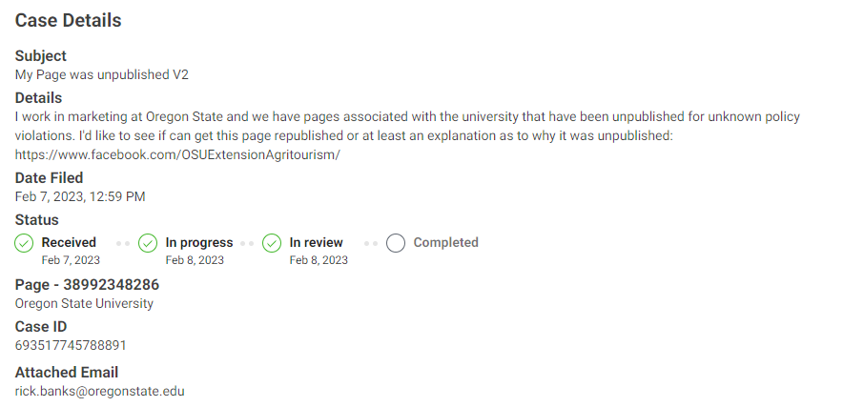The width and height of the screenshot is (864, 407).
Task: Click the rick.banks@oregonstate.edu email address
Action: [x=100, y=392]
